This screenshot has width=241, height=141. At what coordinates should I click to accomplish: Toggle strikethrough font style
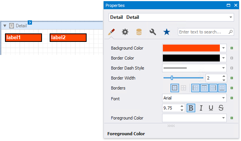click(221, 108)
